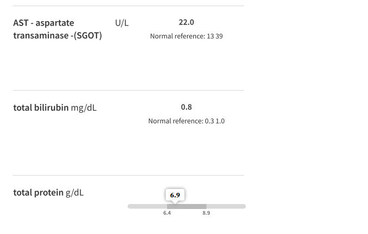Click the AST normal reference 13 39 text
The height and width of the screenshot is (234, 368).
click(186, 36)
